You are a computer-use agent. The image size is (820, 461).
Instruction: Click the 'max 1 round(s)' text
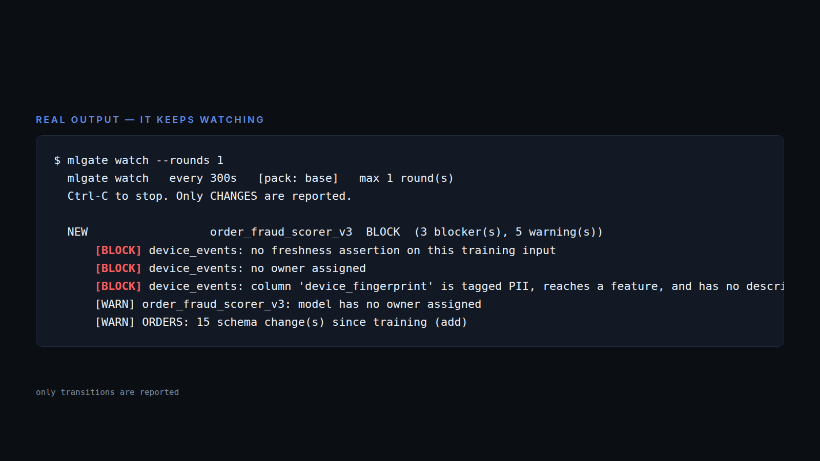pyautogui.click(x=406, y=178)
